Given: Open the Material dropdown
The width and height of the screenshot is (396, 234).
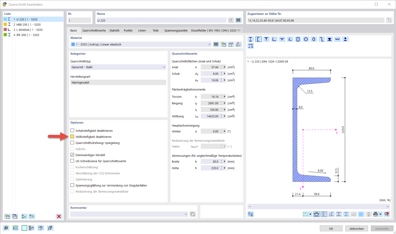Looking at the screenshot, I should coord(209,44).
